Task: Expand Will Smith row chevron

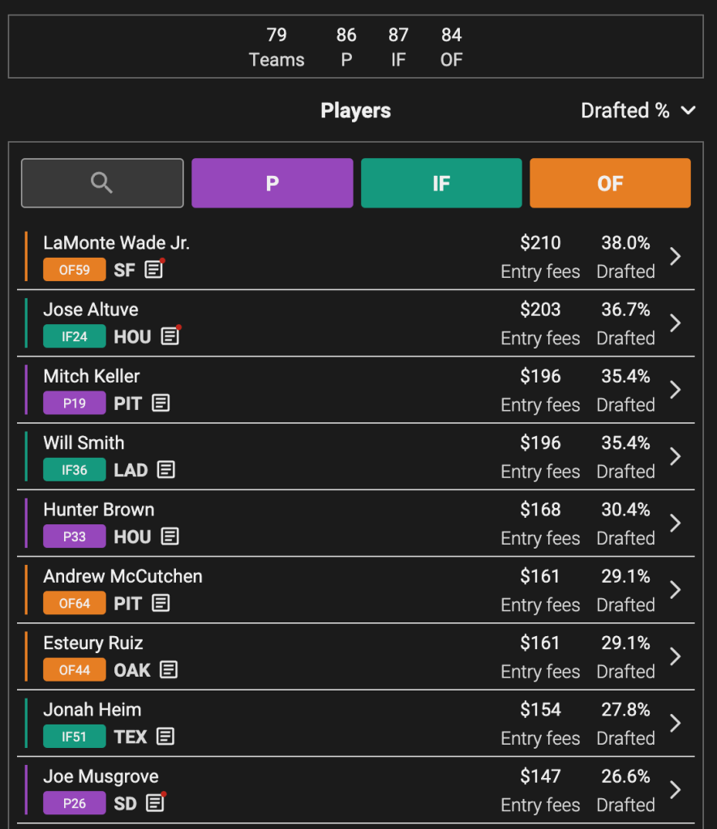Action: 676,456
